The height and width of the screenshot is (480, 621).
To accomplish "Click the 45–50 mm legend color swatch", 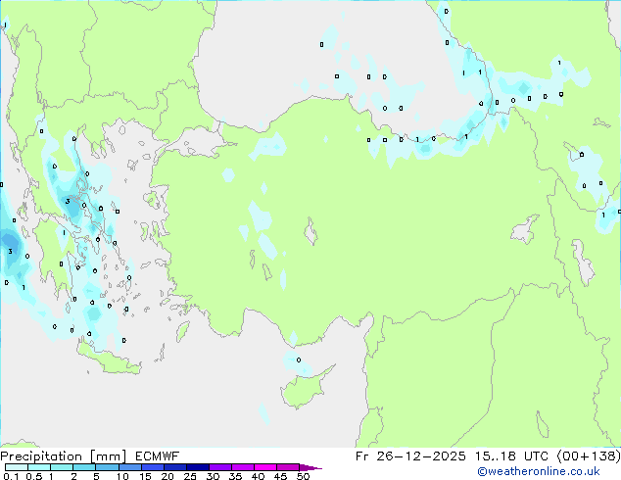I will pos(288,467).
